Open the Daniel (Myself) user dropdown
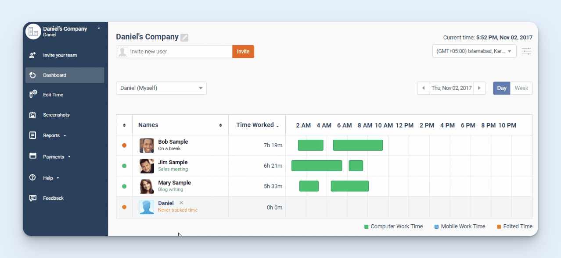 coord(161,88)
